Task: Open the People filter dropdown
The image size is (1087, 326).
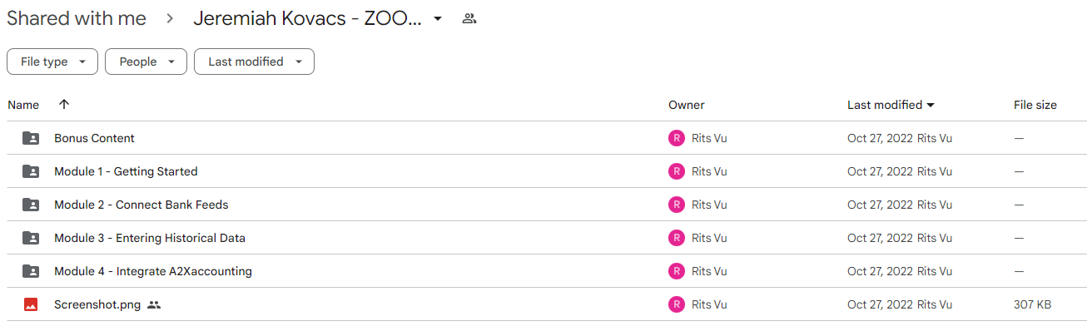Action: pyautogui.click(x=146, y=62)
